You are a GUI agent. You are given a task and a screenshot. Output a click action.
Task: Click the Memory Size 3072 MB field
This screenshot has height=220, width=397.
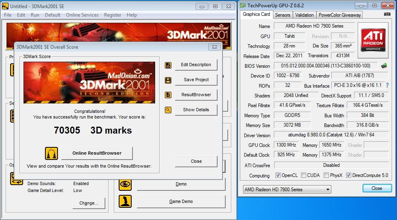[x=292, y=125]
